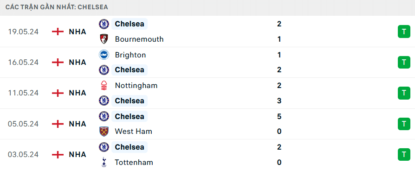Click England flag in the 03.05.24 row
Image resolution: width=415 pixels, height=170 pixels.
point(58,154)
